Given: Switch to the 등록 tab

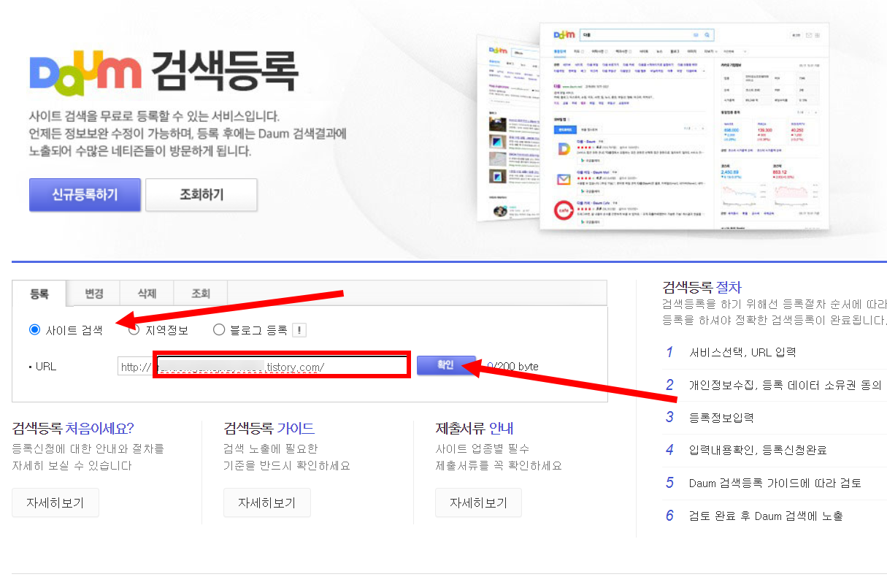Looking at the screenshot, I should pos(39,294).
